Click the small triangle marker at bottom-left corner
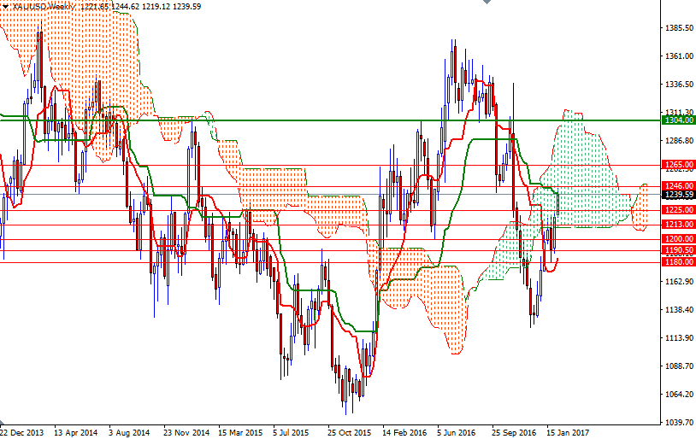This screenshot has height=439, width=696. (x=3, y=424)
